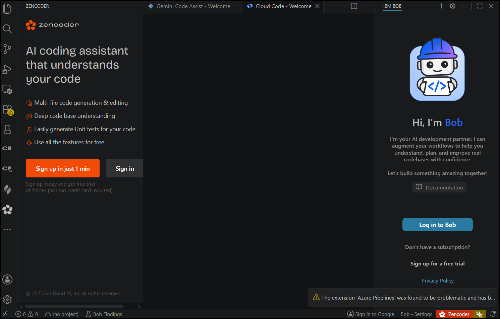This screenshot has width=500, height=319.
Task: Click Log in to Bob button
Action: point(438,225)
